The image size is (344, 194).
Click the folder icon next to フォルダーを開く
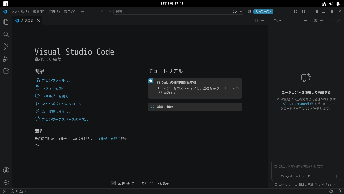(37, 96)
